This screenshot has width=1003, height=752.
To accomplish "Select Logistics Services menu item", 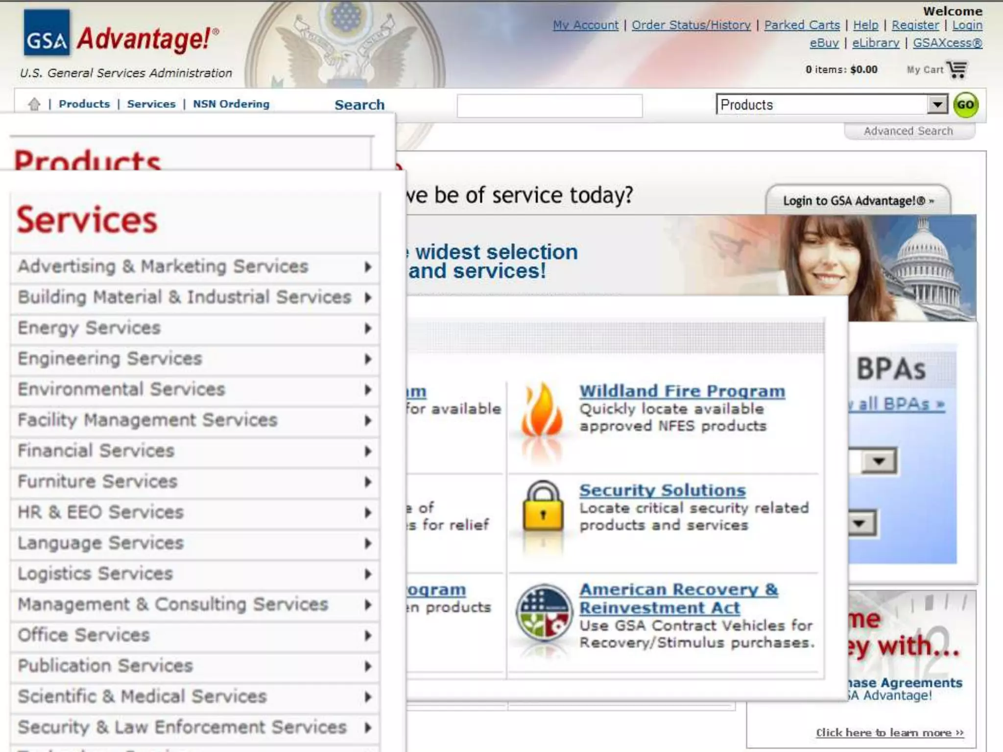I will (x=195, y=574).
